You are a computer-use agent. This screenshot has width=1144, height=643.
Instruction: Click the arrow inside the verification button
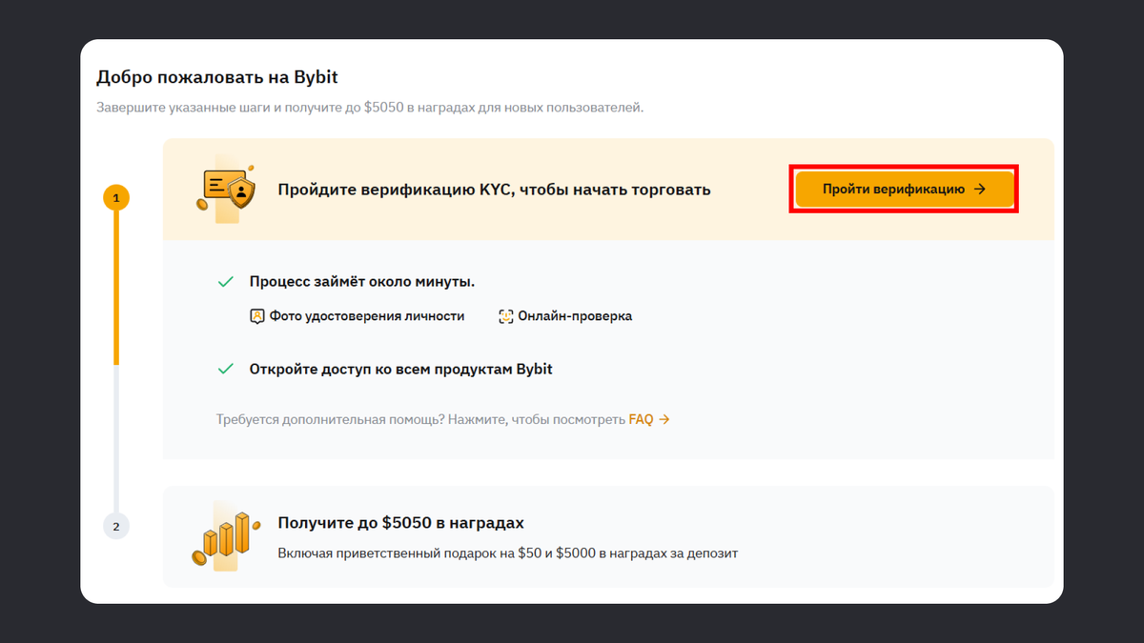[980, 190]
